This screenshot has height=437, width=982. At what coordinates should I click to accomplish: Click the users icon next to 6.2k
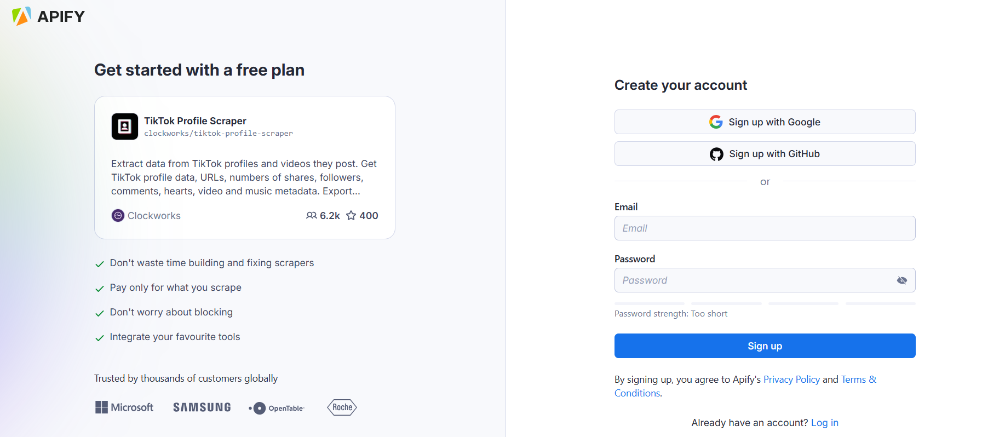click(312, 215)
